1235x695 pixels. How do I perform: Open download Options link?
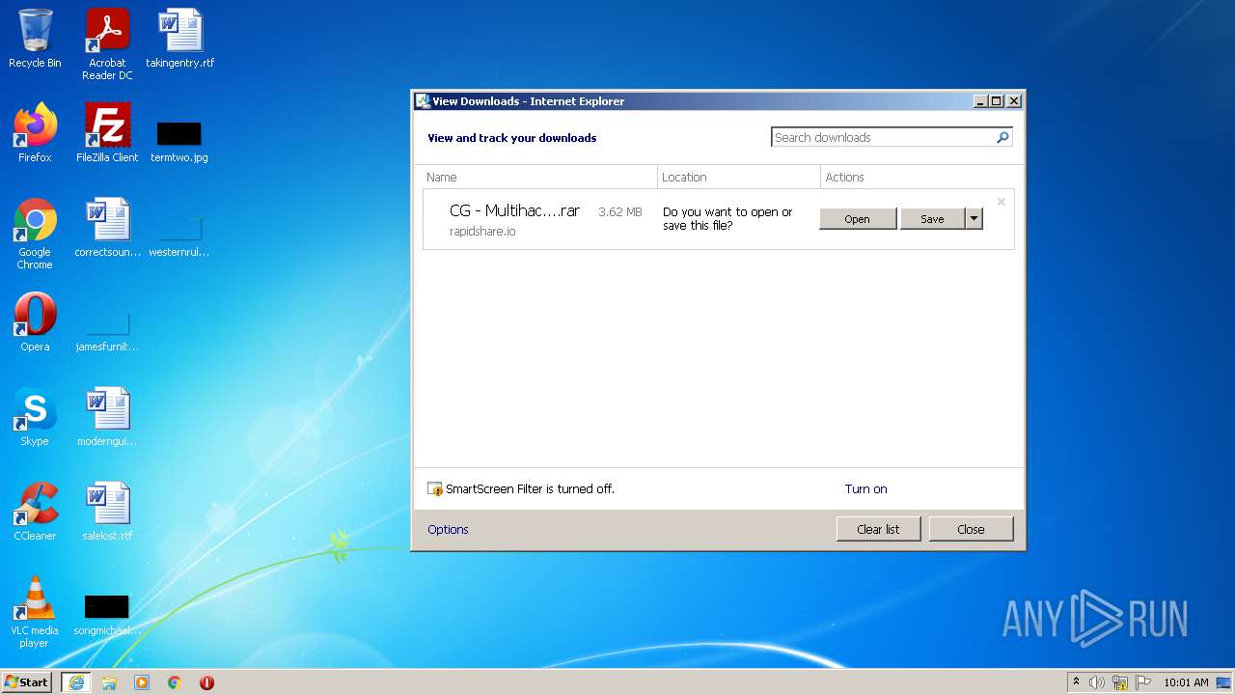click(448, 530)
